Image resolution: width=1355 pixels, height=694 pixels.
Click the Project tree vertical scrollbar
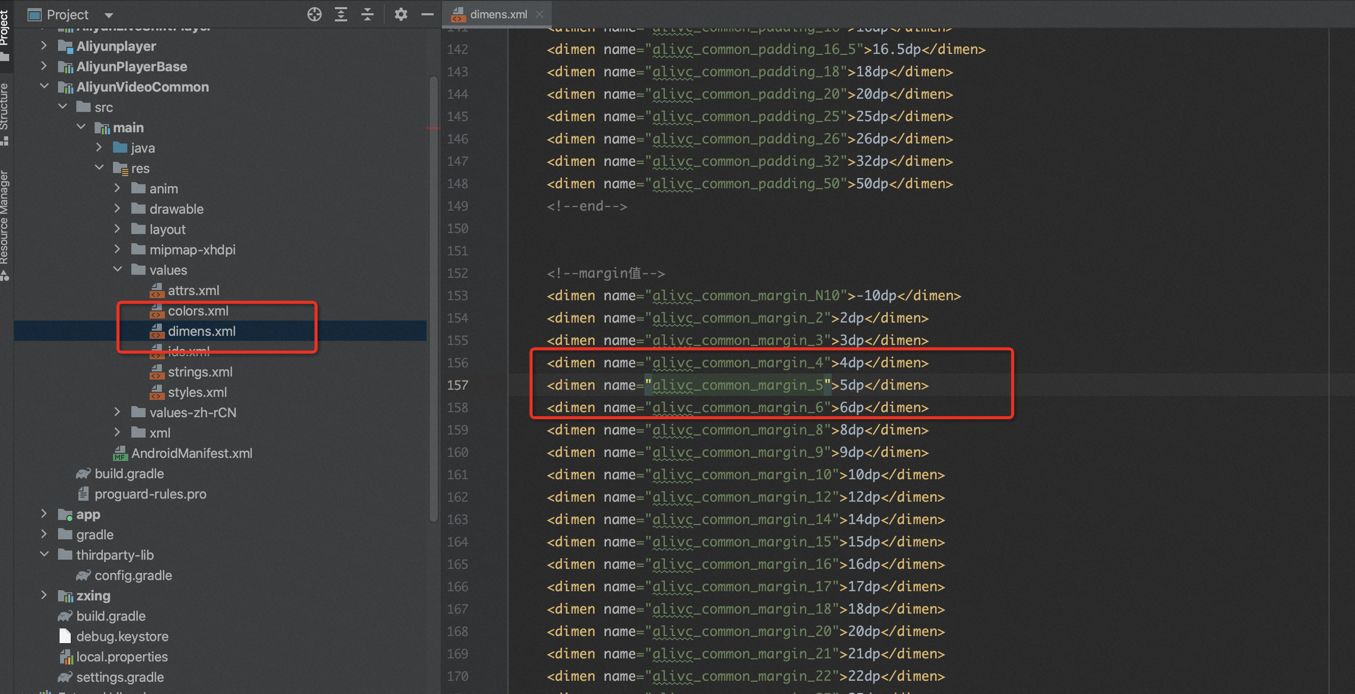[434, 299]
